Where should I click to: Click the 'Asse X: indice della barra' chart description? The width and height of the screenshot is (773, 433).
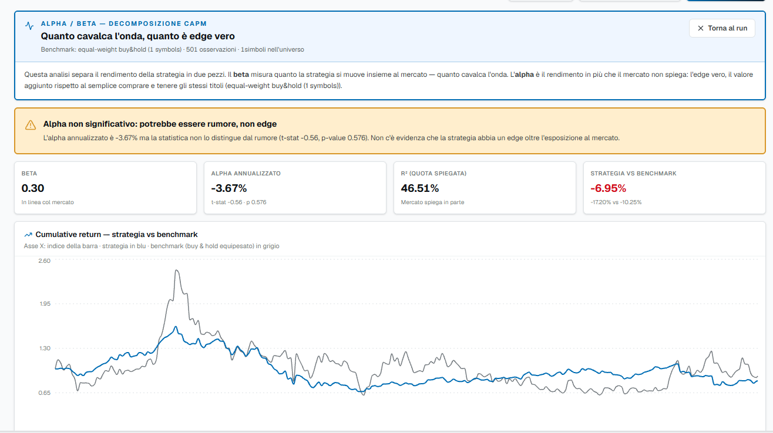[152, 246]
